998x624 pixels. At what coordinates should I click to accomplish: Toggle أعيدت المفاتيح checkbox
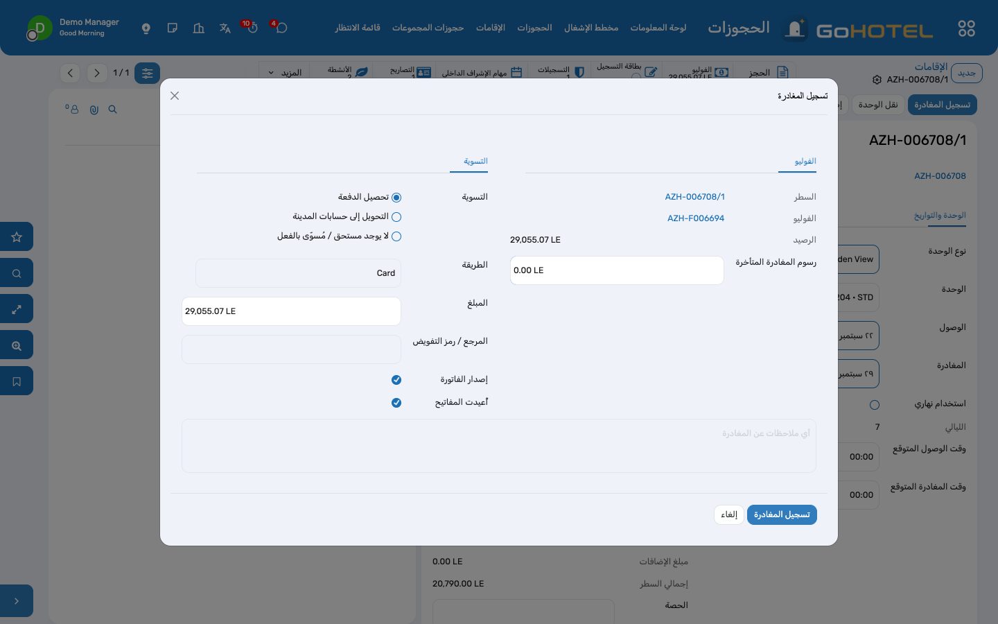pyautogui.click(x=396, y=403)
